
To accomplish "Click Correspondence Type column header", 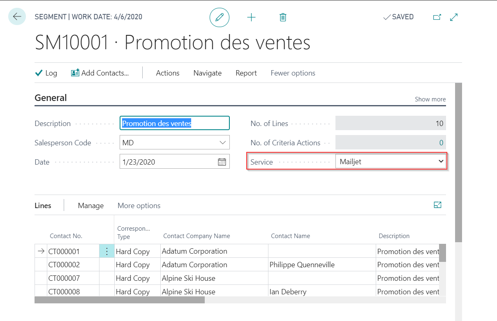I will 134,232.
